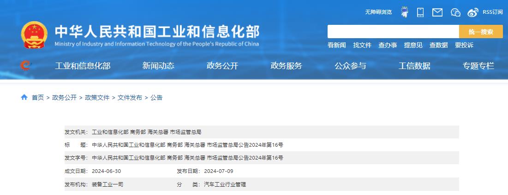Click the red e-government icon in navigation bar
This screenshot has height=195, width=508.
tap(25, 66)
